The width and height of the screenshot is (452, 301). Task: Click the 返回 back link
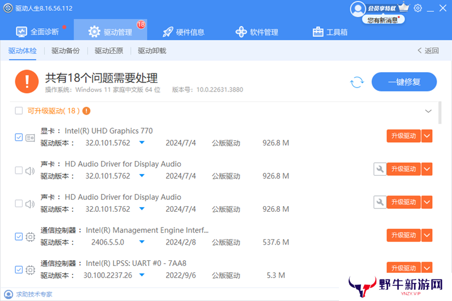tap(428, 51)
